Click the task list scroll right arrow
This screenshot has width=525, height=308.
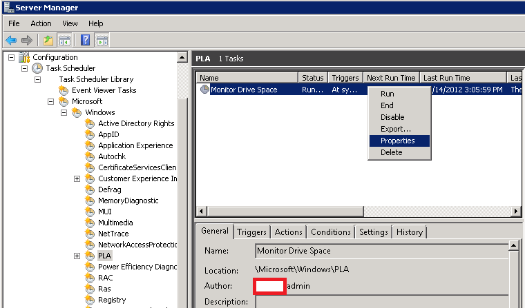(516, 211)
